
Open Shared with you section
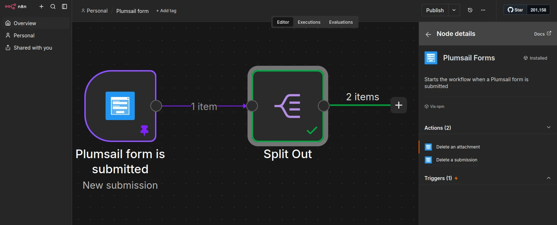pyautogui.click(x=36, y=47)
